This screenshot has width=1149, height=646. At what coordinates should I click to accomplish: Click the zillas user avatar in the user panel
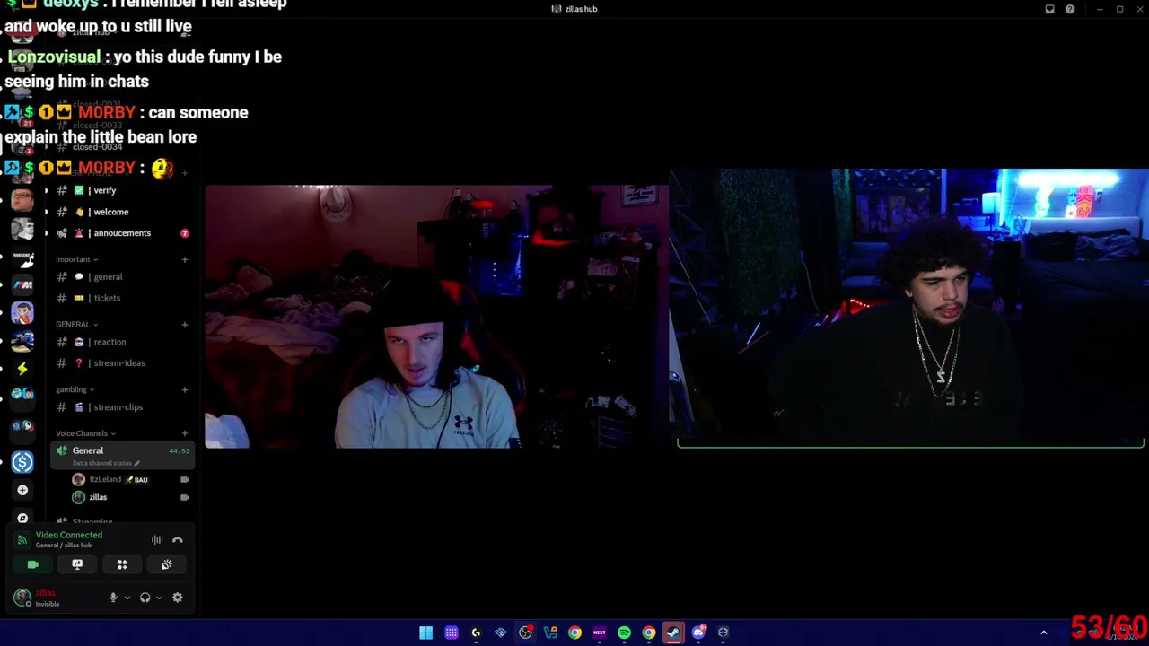pyautogui.click(x=22, y=598)
